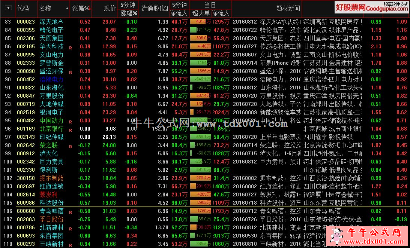Select stock name 罗普斯金
410x248 pixels.
pyautogui.click(x=51, y=63)
